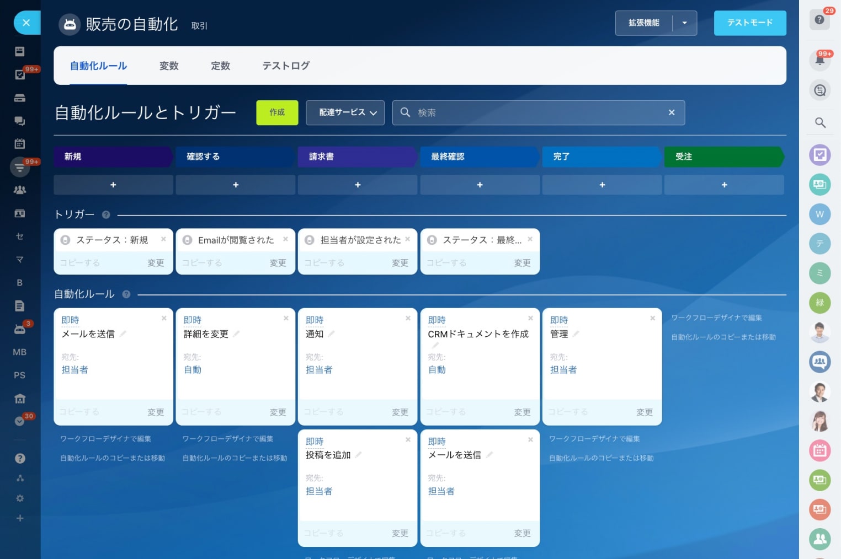This screenshot has height=559, width=841.
Task: Switch to the テストログ tab
Action: coord(286,66)
